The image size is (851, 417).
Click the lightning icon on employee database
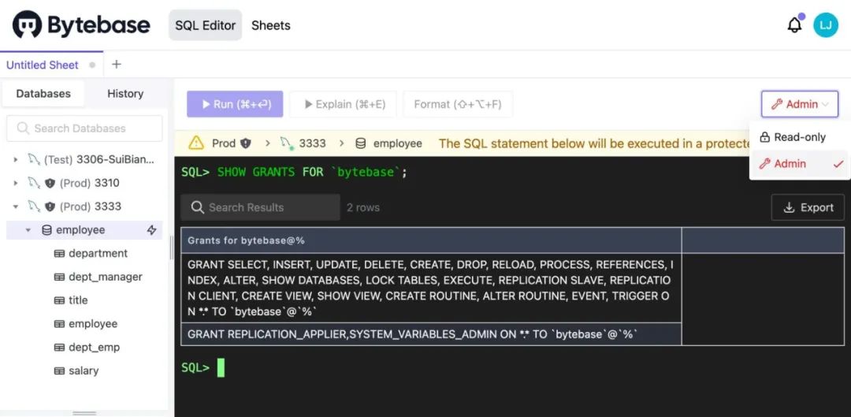[152, 230]
